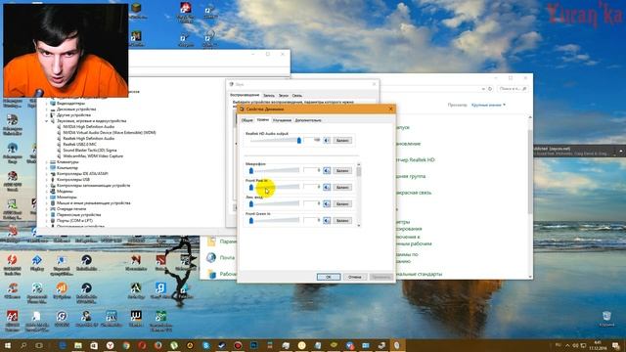The width and height of the screenshot is (626, 352).
Task: Select Realtek High Definition Audio device
Action: [89, 139]
